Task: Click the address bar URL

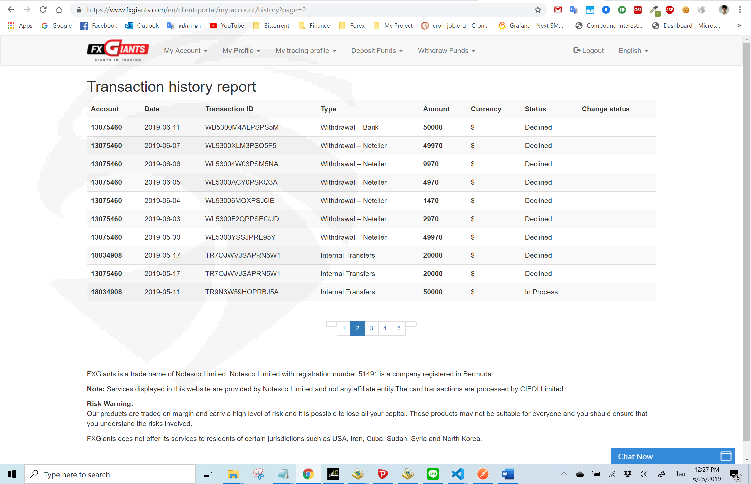Action: [x=196, y=10]
